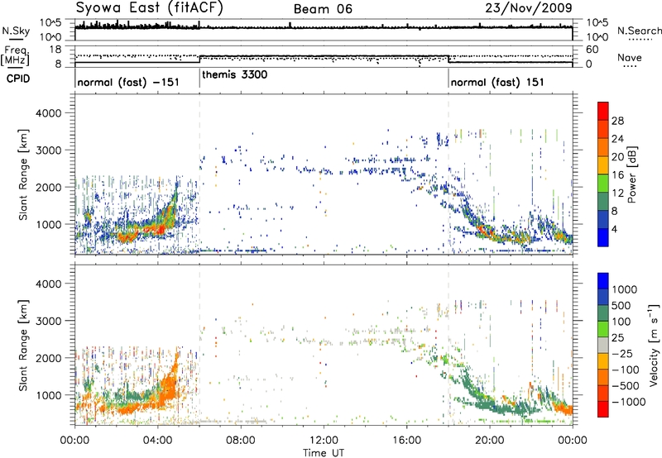The width and height of the screenshot is (662, 458).
Task: Click the "4000" tick of the power panel
Action: [48, 112]
